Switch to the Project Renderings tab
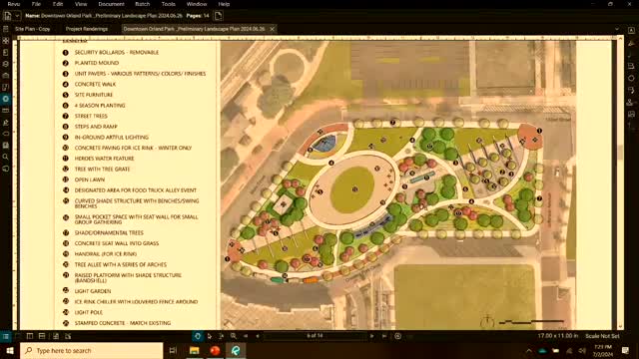The image size is (639, 359). click(87, 29)
